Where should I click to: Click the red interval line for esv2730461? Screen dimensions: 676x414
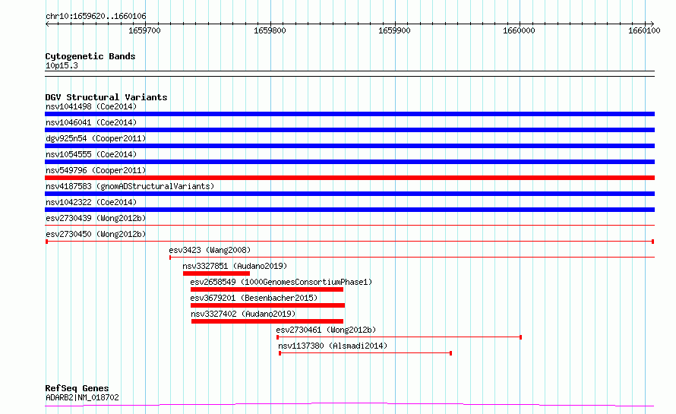(x=400, y=337)
